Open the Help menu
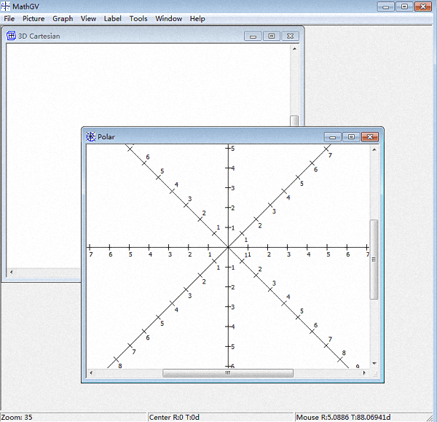The height and width of the screenshot is (422, 437). pos(197,18)
